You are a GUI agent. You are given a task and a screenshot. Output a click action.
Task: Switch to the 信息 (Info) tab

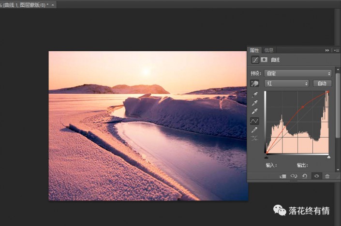[x=268, y=50]
